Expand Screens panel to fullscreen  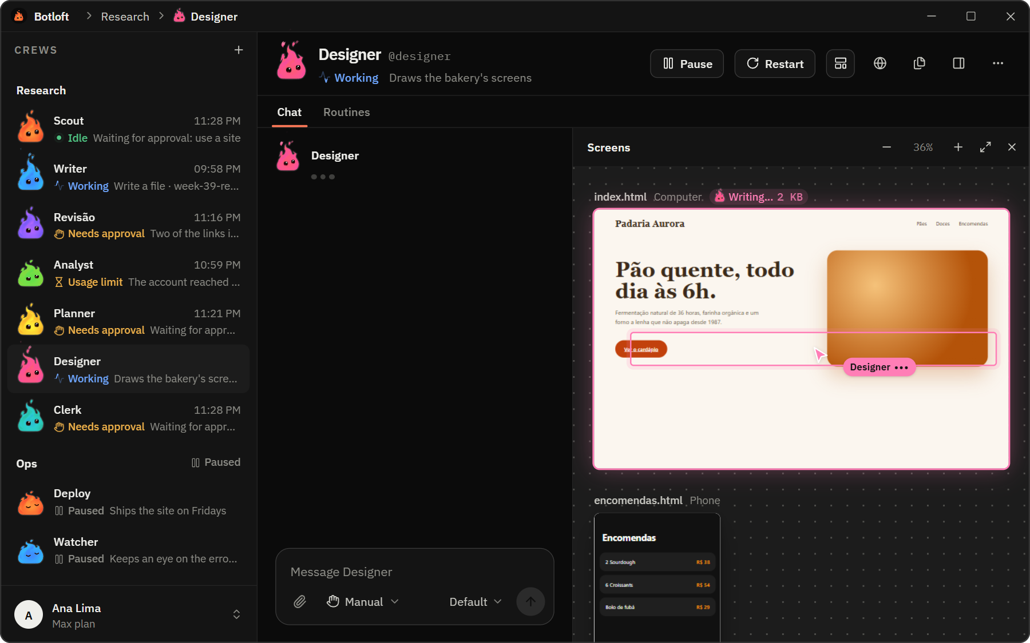[985, 147]
